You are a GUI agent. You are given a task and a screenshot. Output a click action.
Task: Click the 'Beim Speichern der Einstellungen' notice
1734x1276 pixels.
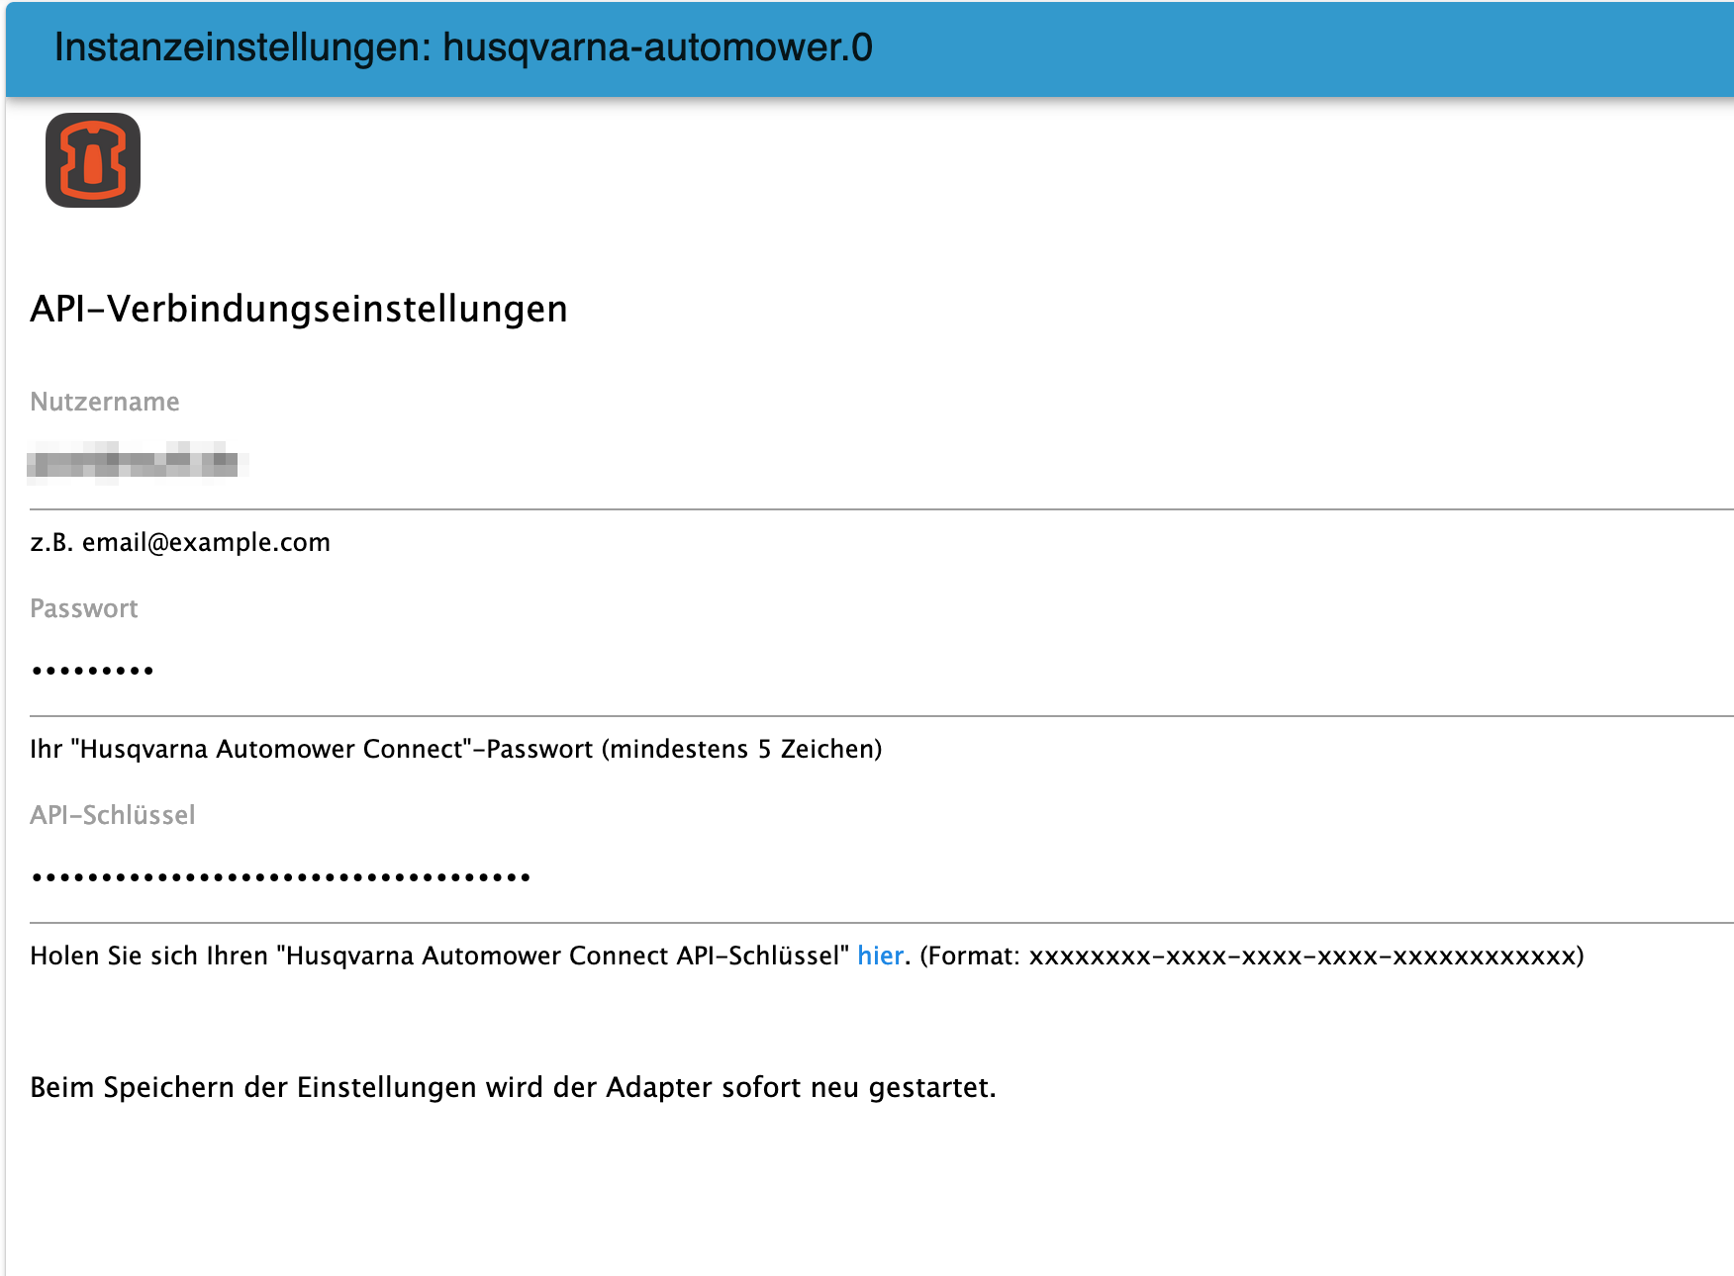point(513,1087)
